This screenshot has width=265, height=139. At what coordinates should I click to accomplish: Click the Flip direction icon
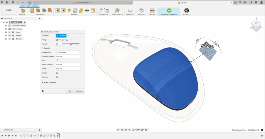click(x=57, y=60)
